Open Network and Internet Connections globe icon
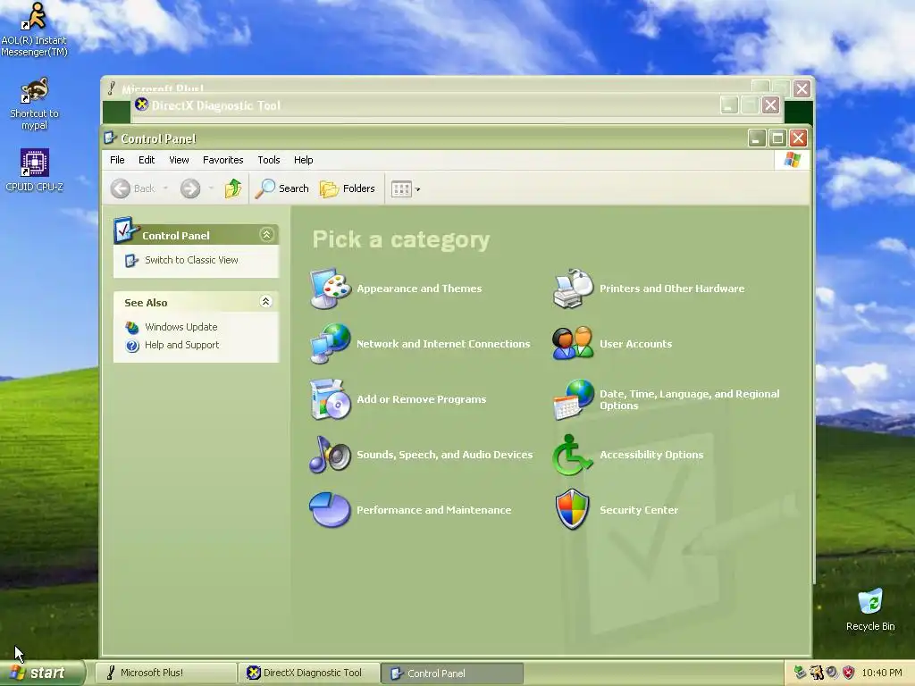Screen dimensions: 915x686 (x=331, y=344)
